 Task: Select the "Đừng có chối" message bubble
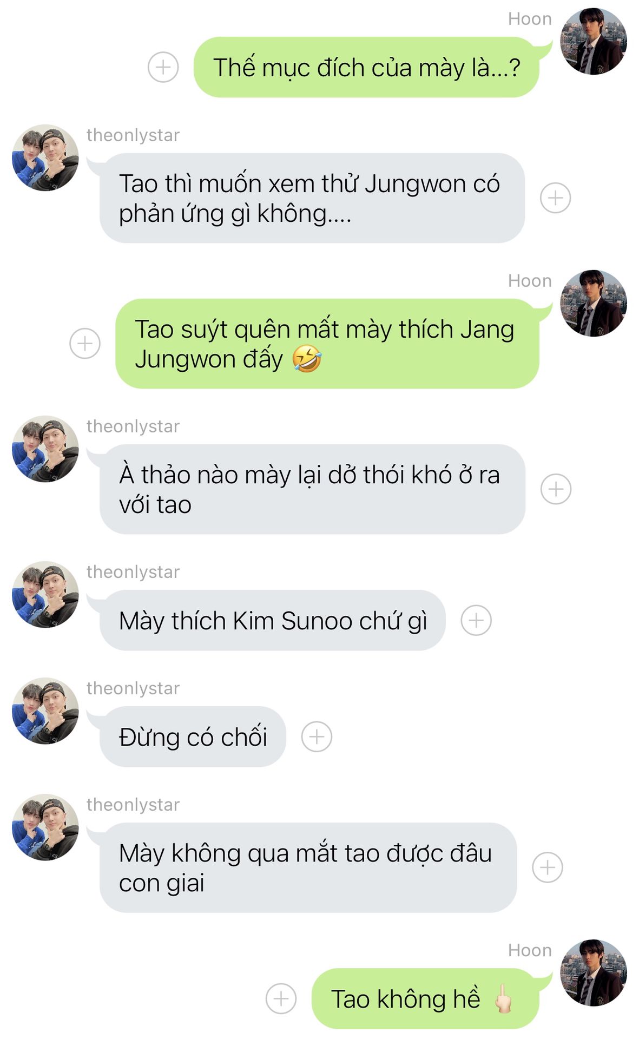(193, 736)
